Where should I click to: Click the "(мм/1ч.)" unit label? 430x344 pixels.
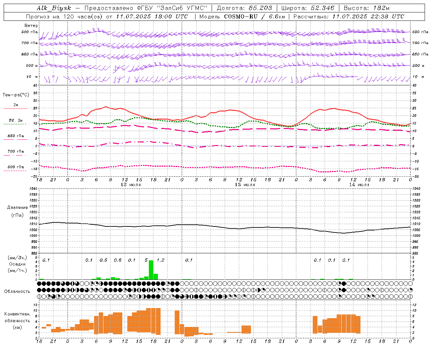pos(17,270)
